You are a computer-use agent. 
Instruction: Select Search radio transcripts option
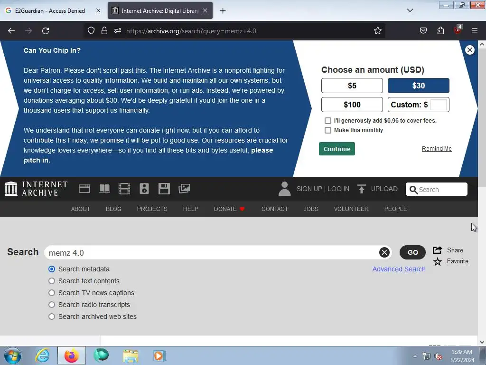coord(52,305)
